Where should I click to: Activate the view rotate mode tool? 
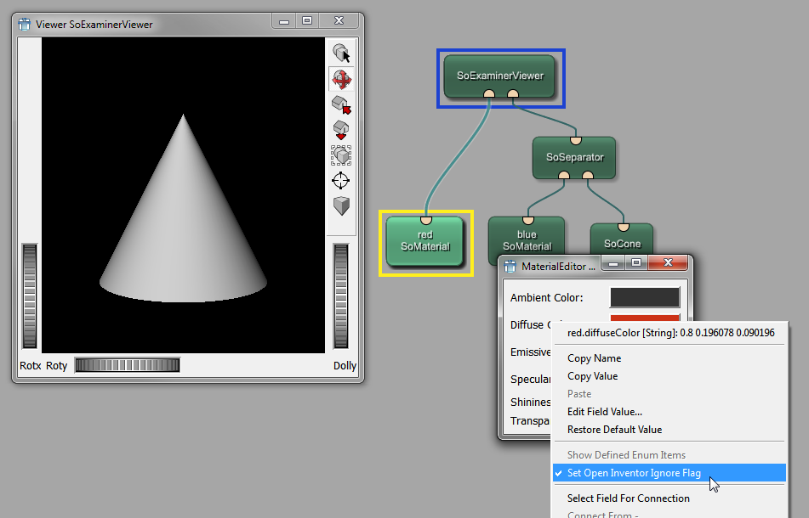coord(341,80)
